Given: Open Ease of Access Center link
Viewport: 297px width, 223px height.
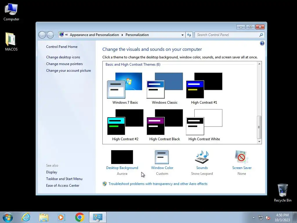Looking at the screenshot, I should point(63,185).
